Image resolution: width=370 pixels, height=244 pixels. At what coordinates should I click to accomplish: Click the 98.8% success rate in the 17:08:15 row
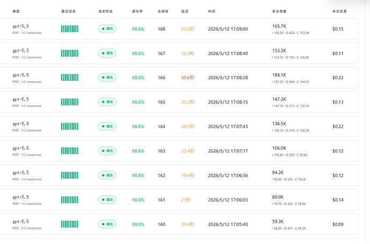[x=138, y=102]
